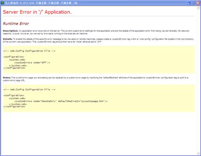Click the customErrors mode="Off" code line
The image size is (201, 156).
[x=32, y=63]
